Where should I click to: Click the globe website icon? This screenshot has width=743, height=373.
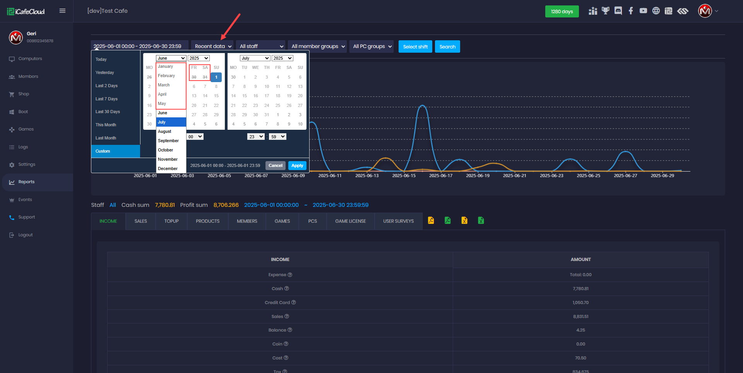pos(656,11)
